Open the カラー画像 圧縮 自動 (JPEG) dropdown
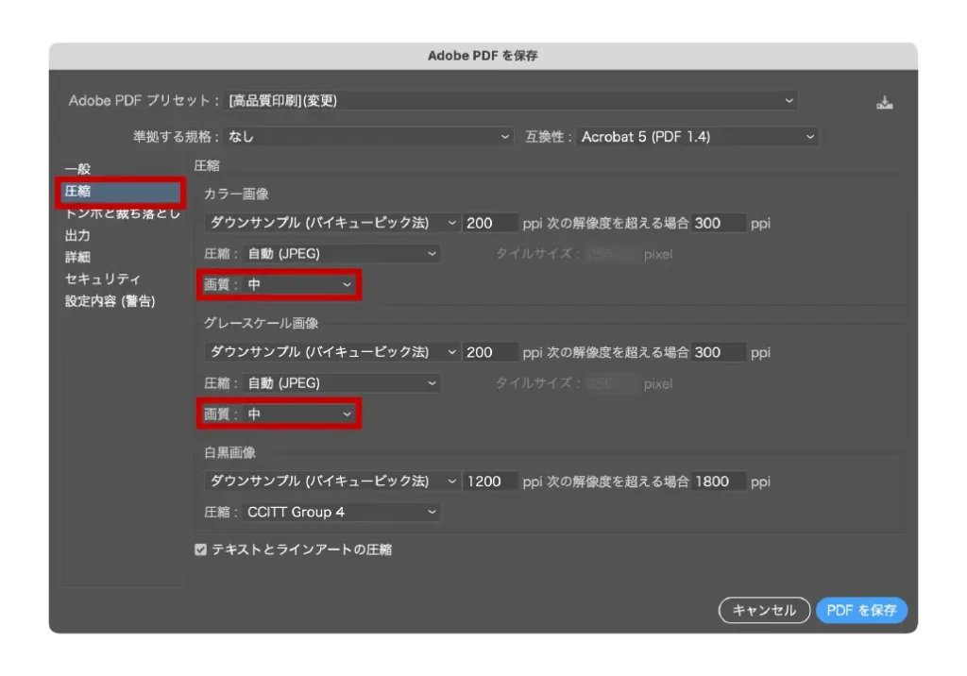This screenshot has height=676, width=967. pos(341,253)
